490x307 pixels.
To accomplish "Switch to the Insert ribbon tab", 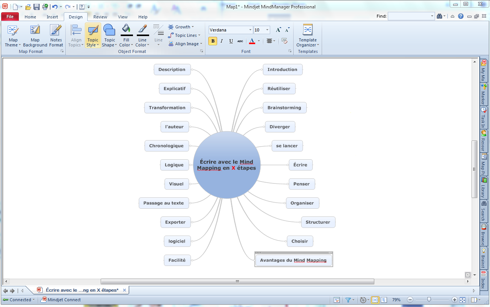I will (52, 17).
